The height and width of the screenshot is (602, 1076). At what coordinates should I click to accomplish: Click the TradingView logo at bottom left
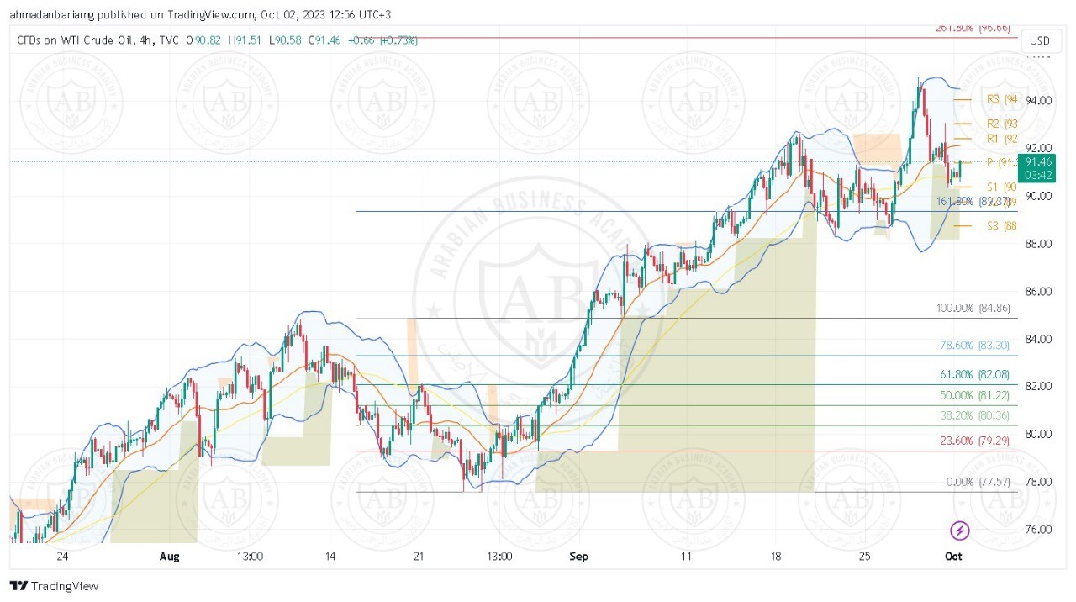point(54,586)
